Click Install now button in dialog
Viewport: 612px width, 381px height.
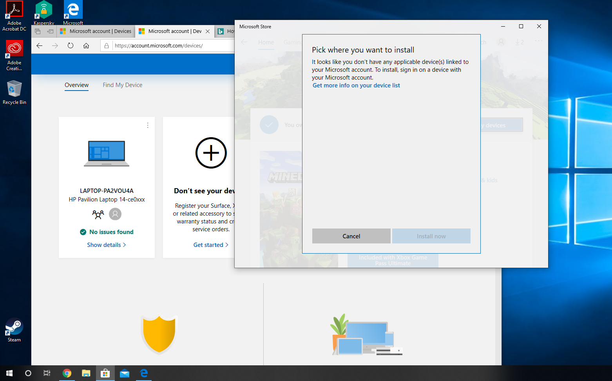click(431, 236)
